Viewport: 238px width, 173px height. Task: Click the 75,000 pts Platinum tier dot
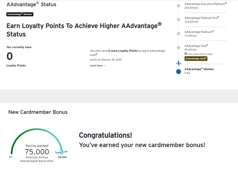tap(179, 34)
